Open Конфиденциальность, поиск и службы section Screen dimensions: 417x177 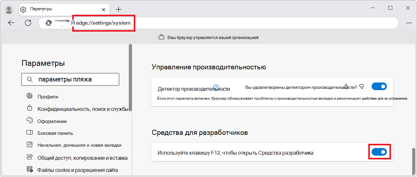pos(83,109)
